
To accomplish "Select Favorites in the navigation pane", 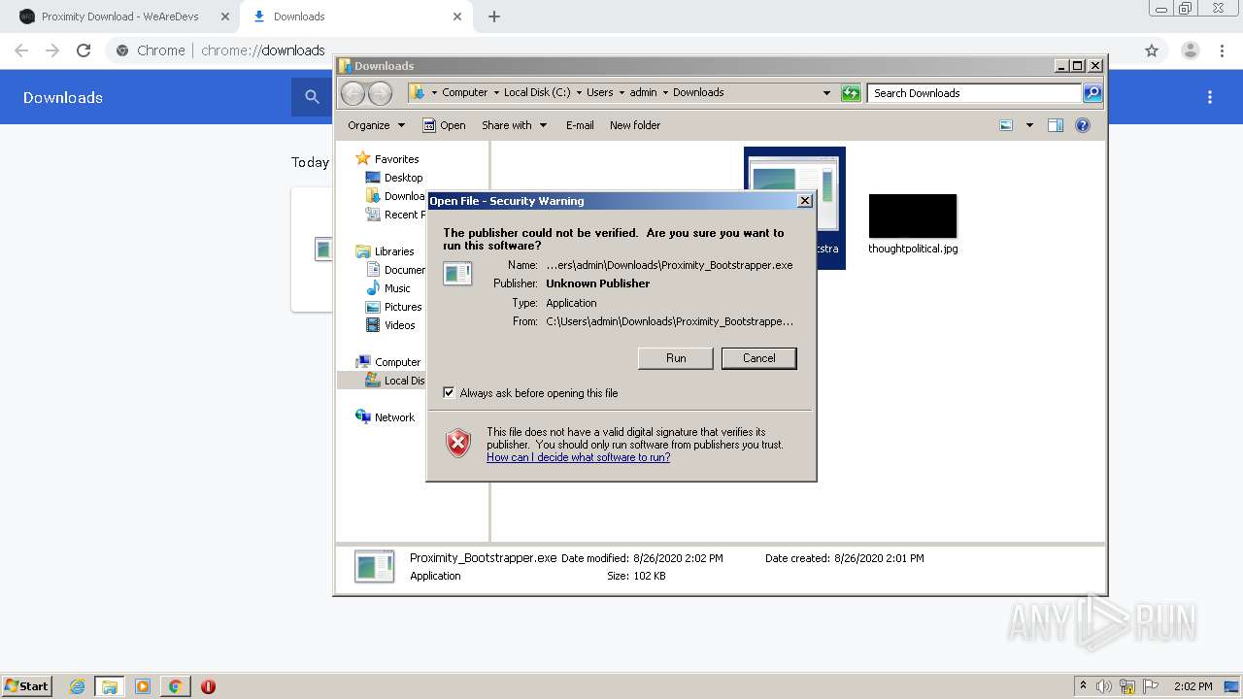I will 386,159.
